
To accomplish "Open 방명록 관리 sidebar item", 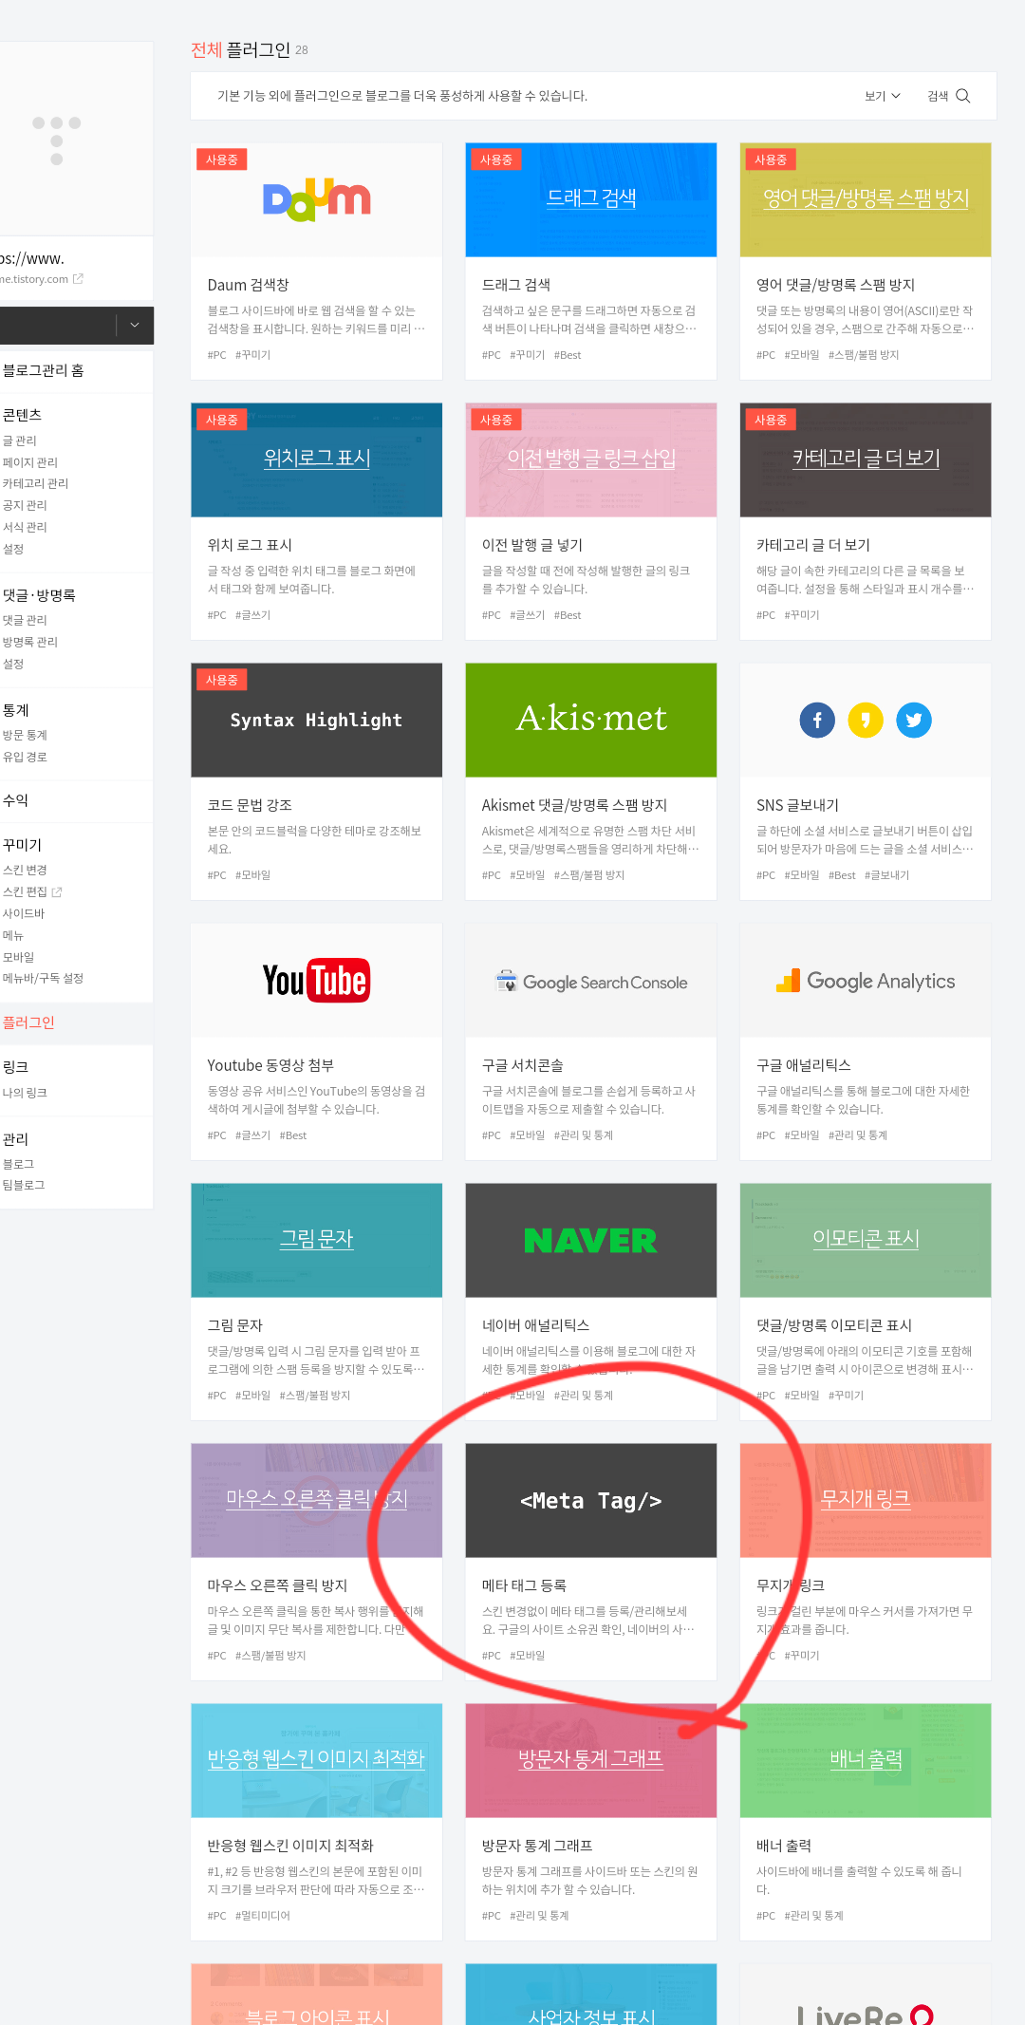I will tap(30, 642).
